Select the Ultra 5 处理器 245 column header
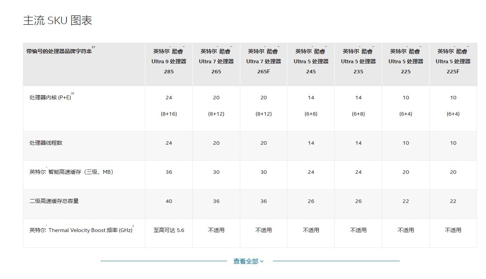 (x=311, y=64)
